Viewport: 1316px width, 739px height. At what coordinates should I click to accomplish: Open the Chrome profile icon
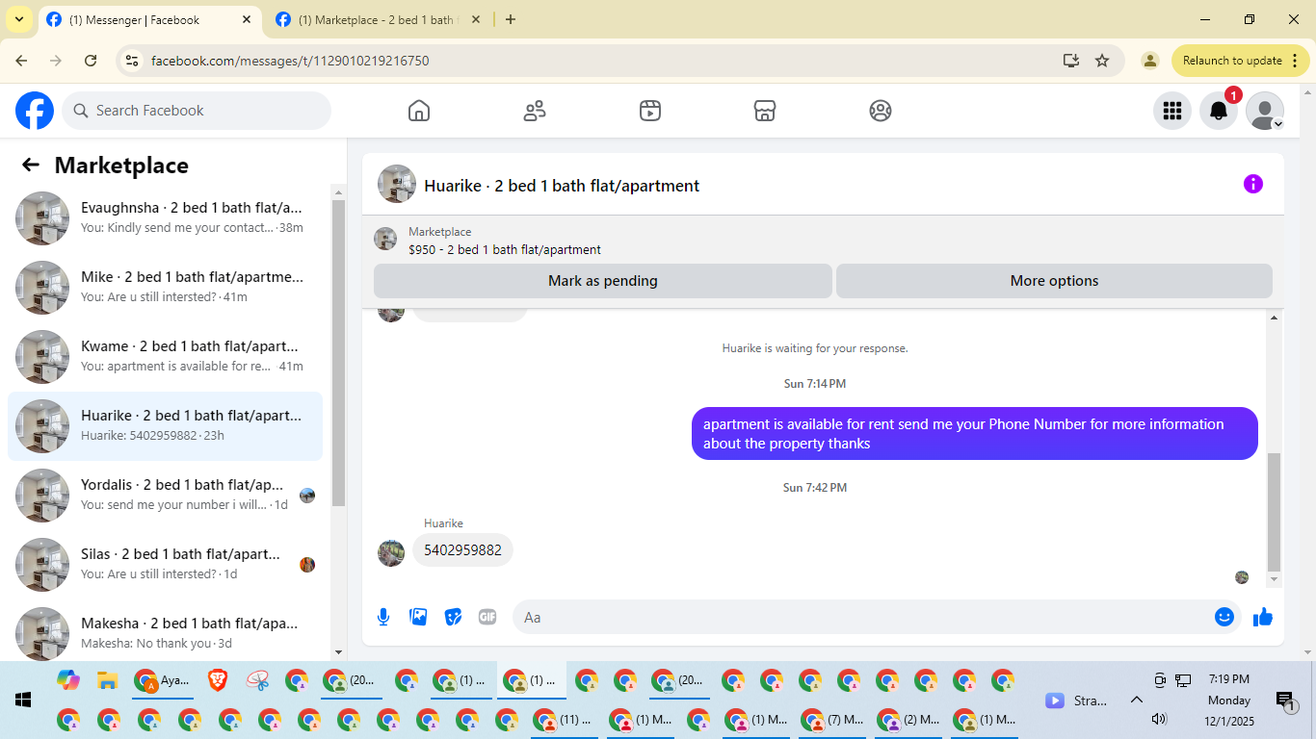pyautogui.click(x=1149, y=61)
